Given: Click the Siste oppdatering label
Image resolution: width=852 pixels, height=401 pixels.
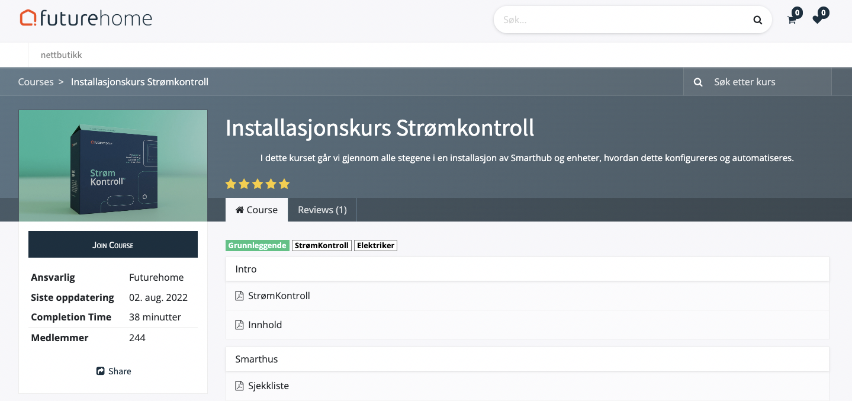Looking at the screenshot, I should tap(72, 297).
